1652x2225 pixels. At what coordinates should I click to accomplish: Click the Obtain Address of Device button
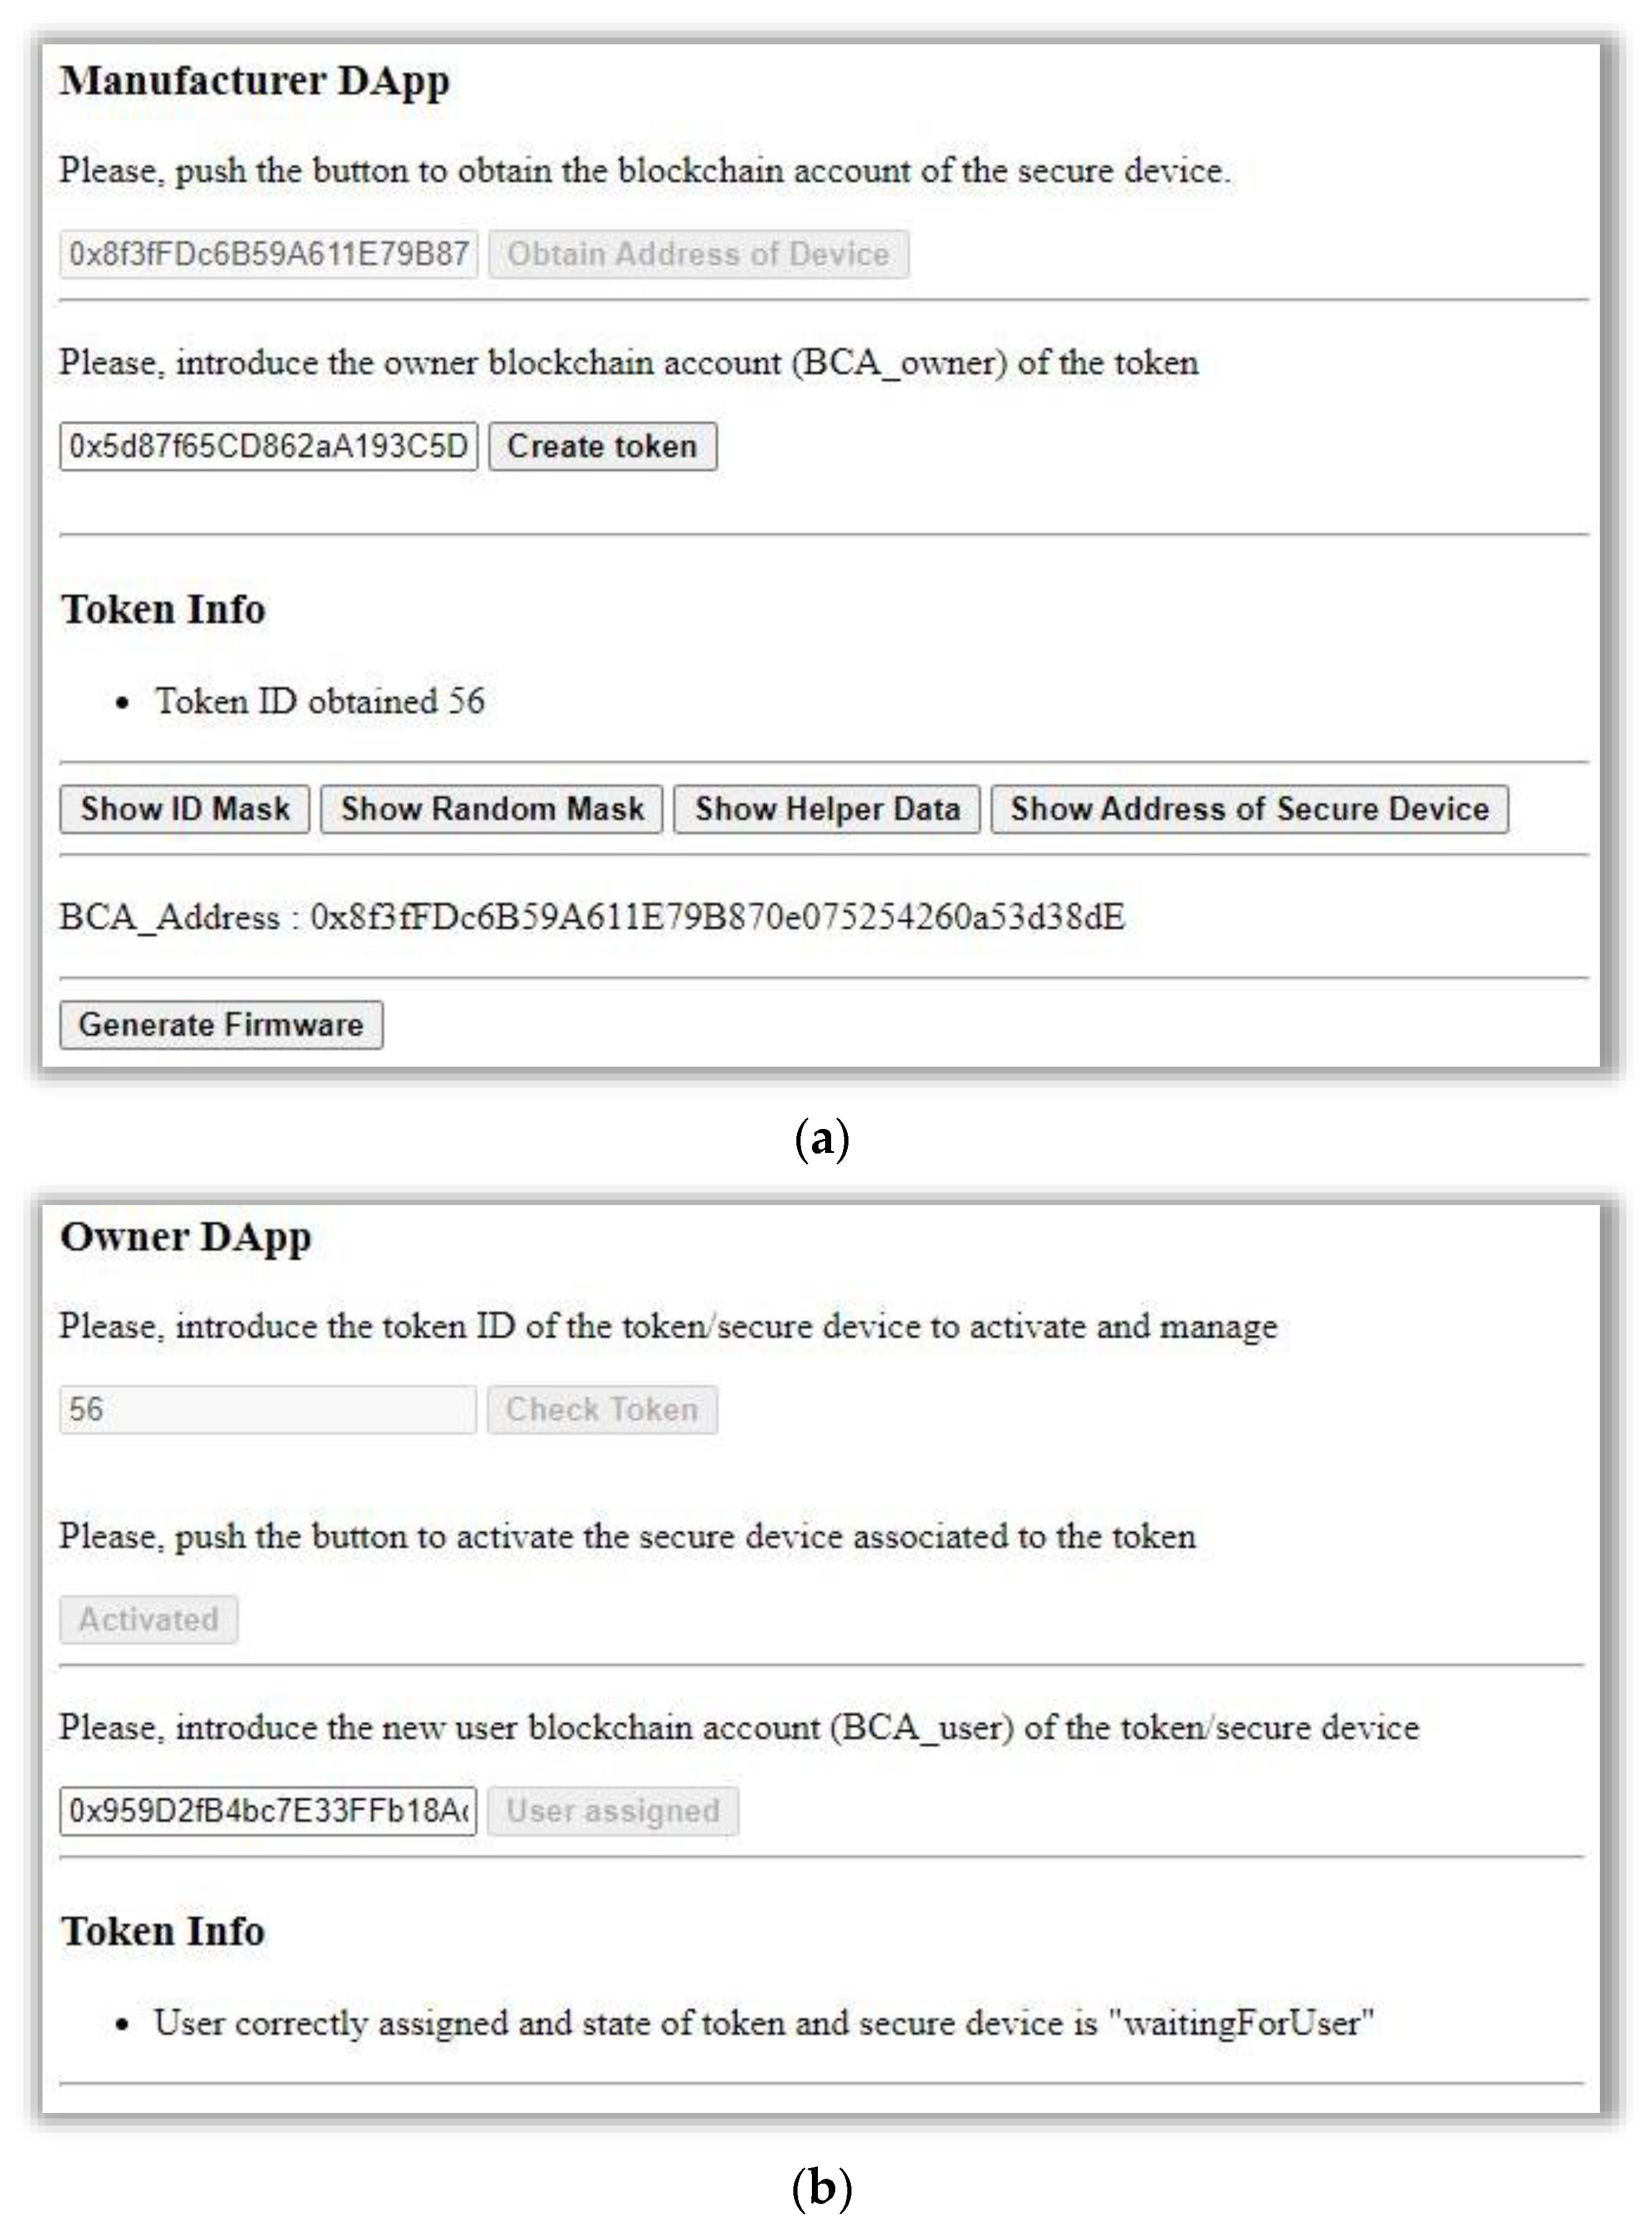click(x=698, y=254)
